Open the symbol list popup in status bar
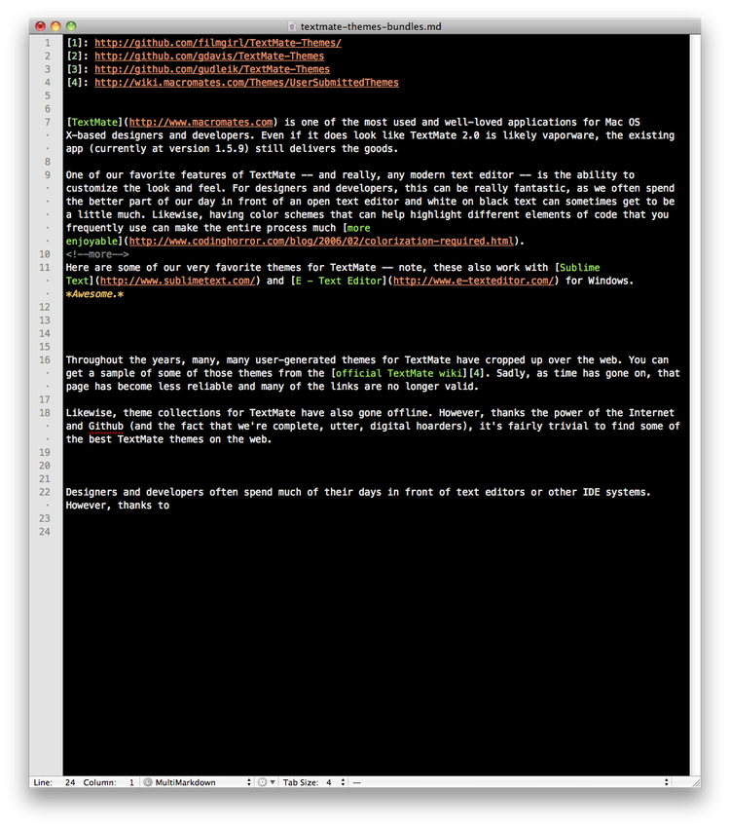This screenshot has height=828, width=730. (511, 782)
